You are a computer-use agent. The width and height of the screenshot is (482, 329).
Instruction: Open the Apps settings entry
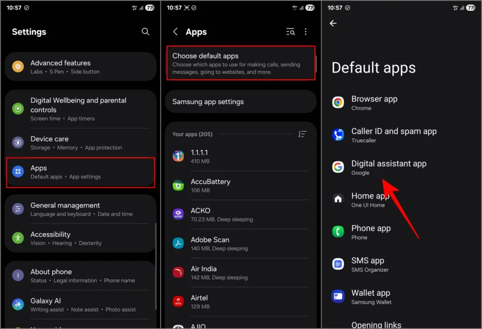(80, 172)
